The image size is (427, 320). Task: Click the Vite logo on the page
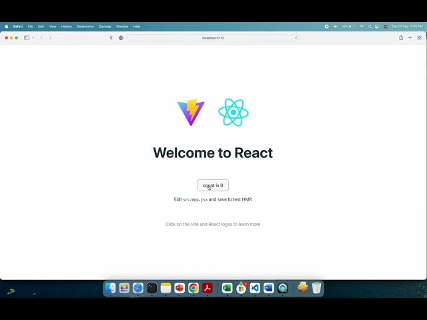click(191, 113)
